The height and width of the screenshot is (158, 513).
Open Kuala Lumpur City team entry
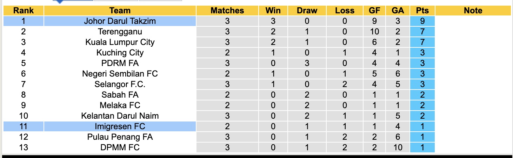pos(120,42)
